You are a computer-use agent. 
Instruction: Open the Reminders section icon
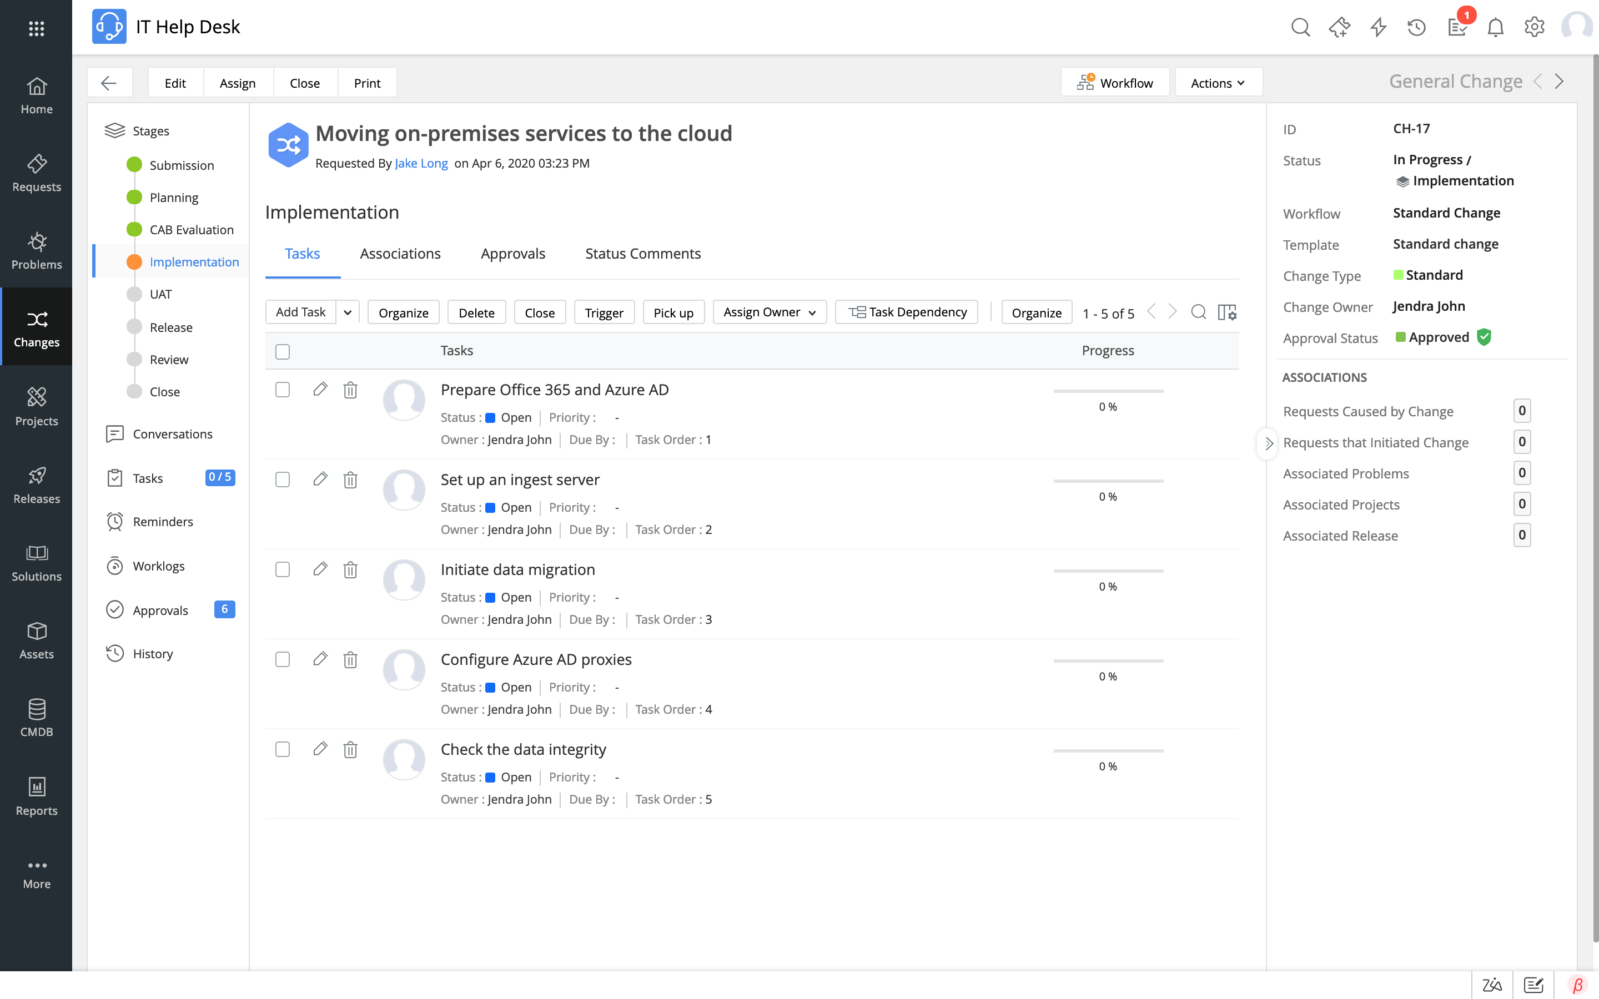[115, 521]
